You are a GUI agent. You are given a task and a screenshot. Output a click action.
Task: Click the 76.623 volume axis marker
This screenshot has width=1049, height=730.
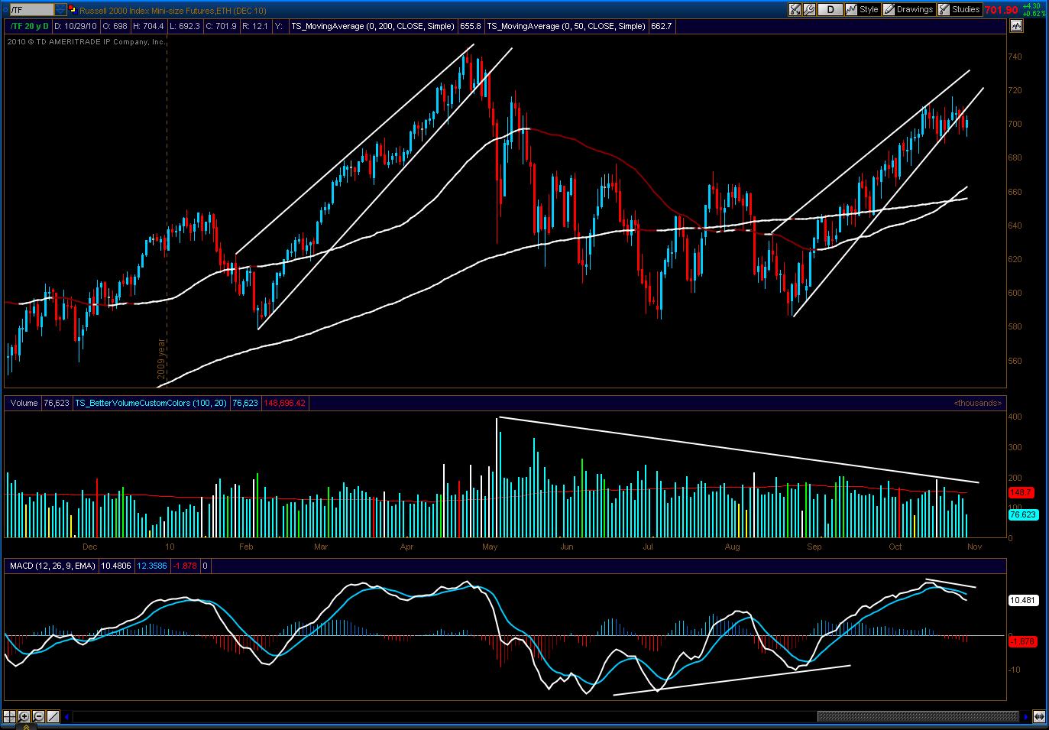click(1022, 514)
